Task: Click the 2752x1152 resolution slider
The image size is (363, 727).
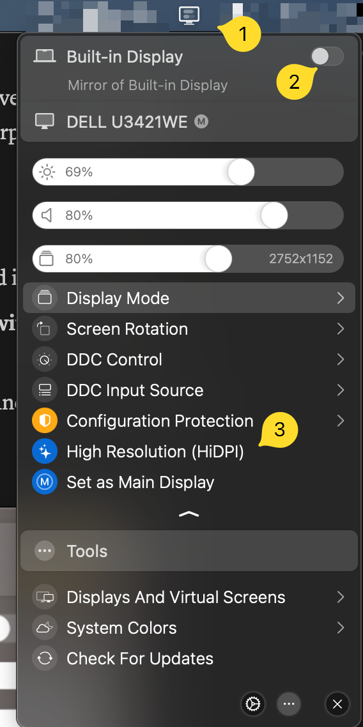Action: pos(188,258)
